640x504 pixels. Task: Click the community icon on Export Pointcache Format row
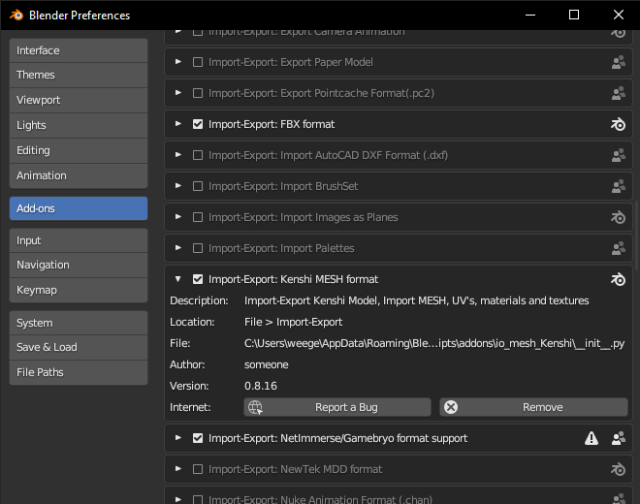coord(618,93)
